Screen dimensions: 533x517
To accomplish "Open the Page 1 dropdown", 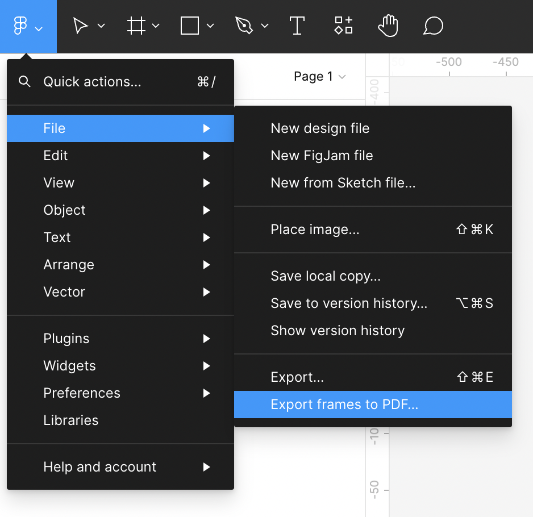I will point(319,77).
